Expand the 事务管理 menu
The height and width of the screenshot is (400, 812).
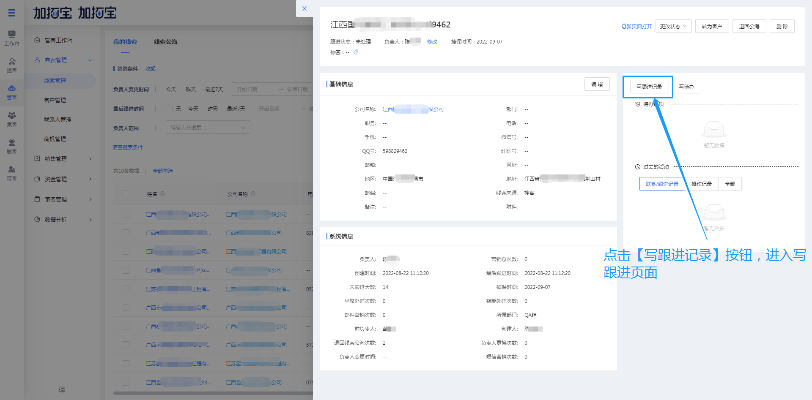click(x=91, y=199)
